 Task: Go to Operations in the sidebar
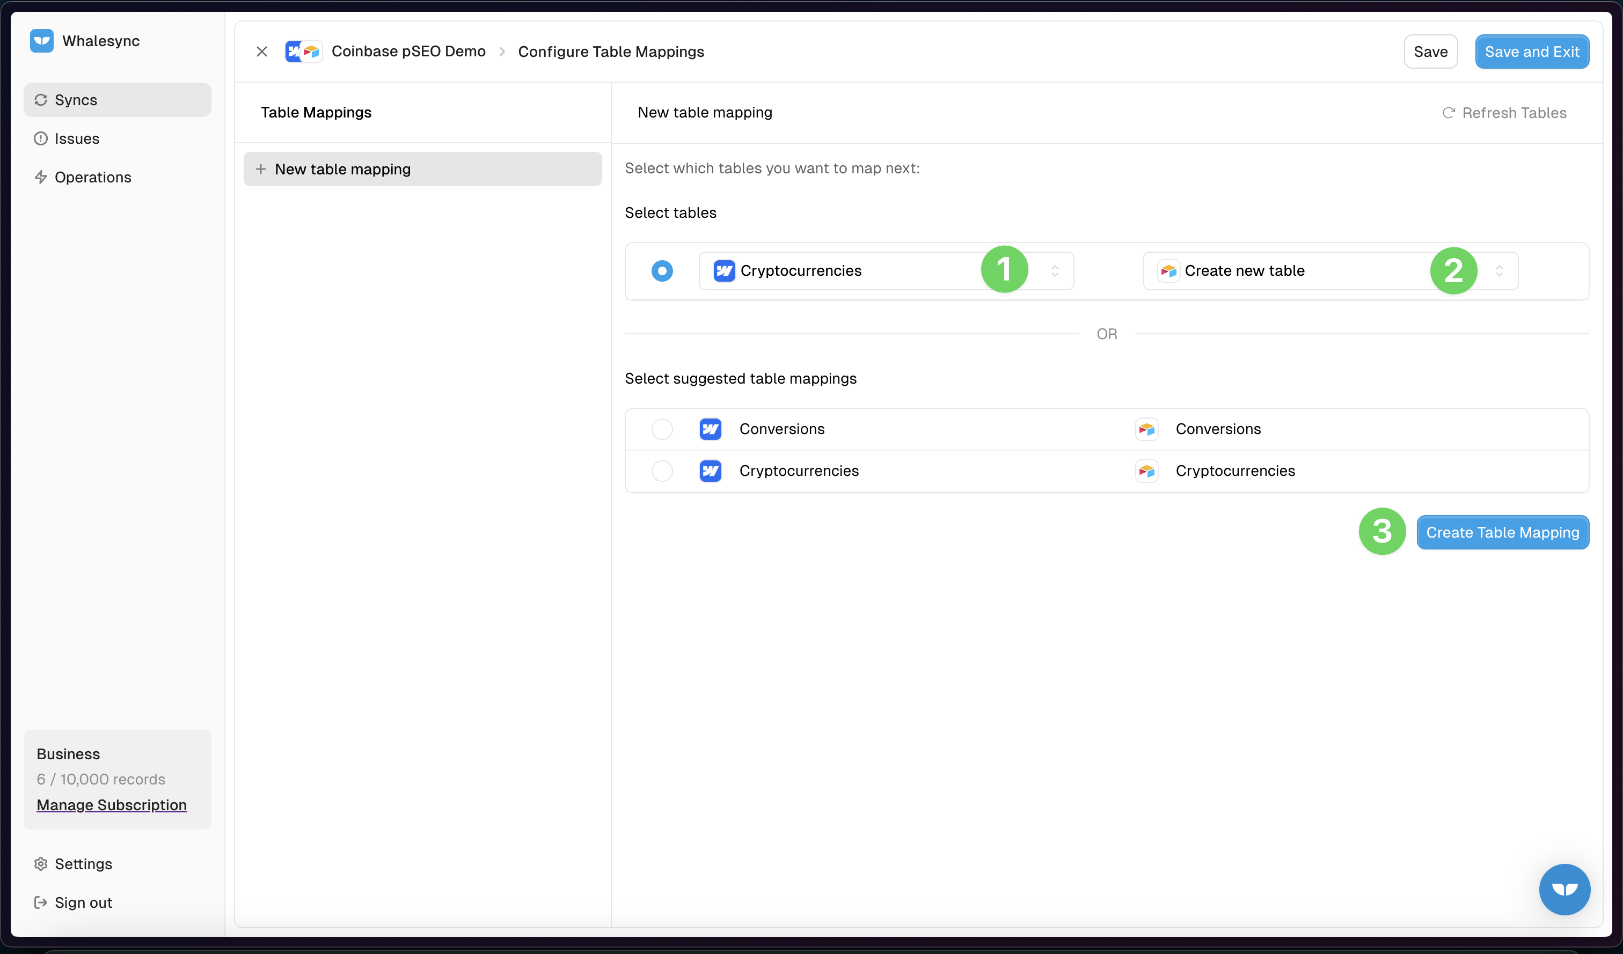click(93, 177)
